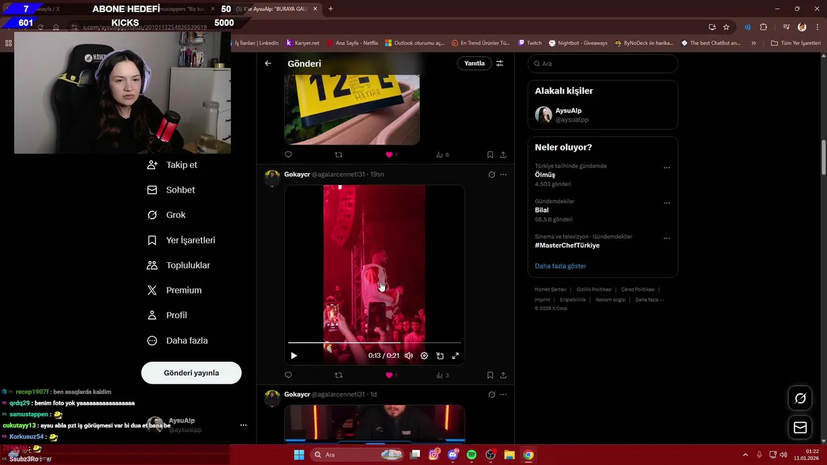Open more options on the 1d post
827x465 pixels.
[503, 395]
